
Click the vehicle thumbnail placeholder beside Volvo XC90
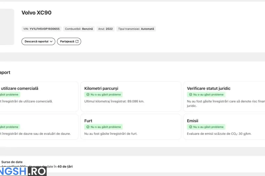(x=7, y=27)
